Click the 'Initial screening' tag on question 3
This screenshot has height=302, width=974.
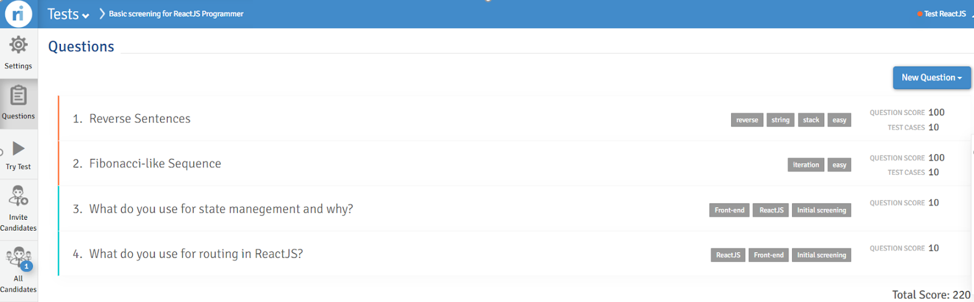[821, 210]
